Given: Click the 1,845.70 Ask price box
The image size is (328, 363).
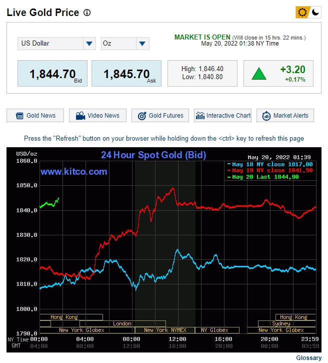Looking at the screenshot, I should click(126, 74).
